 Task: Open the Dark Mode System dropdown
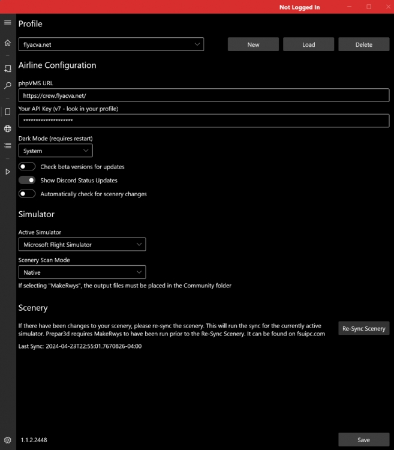(x=55, y=151)
